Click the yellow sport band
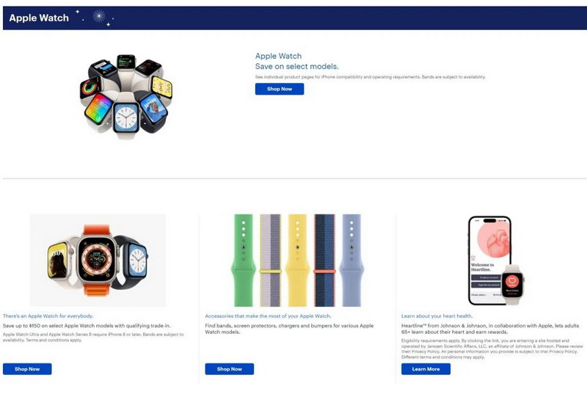The image size is (587, 403). pos(297,261)
